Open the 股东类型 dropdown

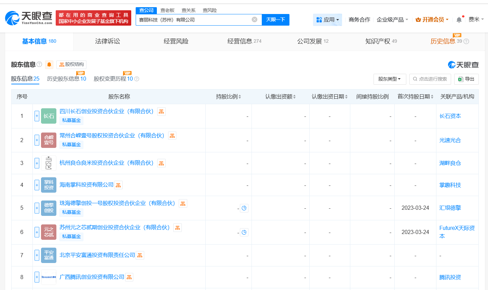coord(390,79)
